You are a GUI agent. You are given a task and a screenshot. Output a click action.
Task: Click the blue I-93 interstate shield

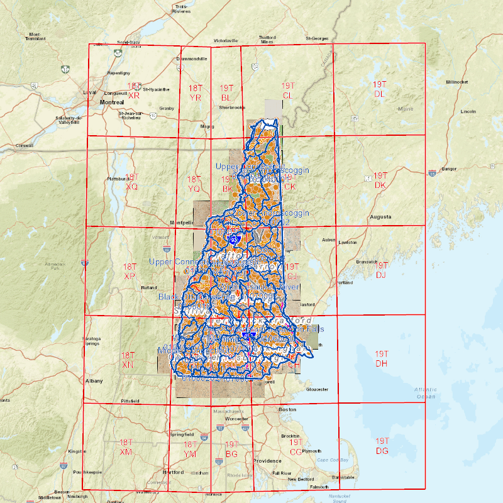[x=235, y=240]
